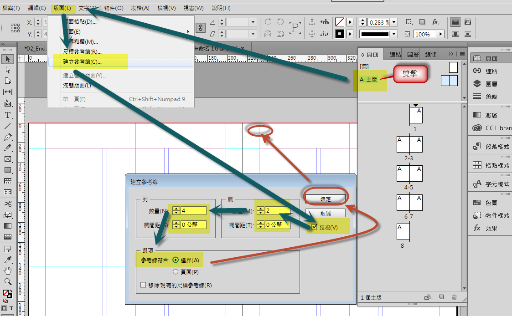Click the create new page icon
Image resolution: width=512 pixels, height=316 pixels.
pos(441,297)
